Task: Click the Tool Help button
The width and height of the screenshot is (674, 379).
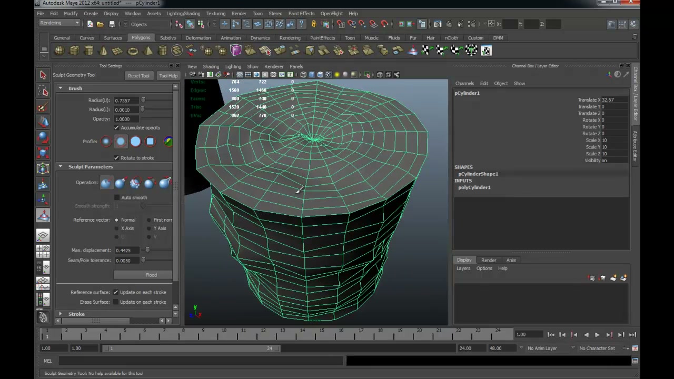Action: pyautogui.click(x=168, y=76)
